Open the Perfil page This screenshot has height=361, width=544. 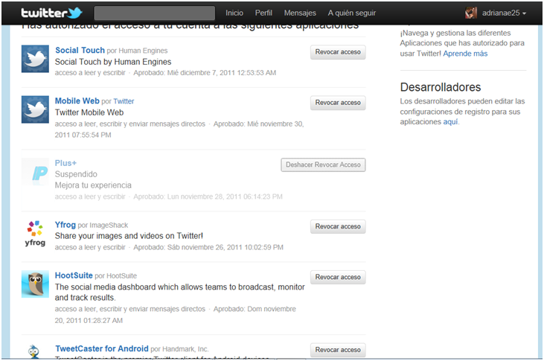click(x=263, y=13)
